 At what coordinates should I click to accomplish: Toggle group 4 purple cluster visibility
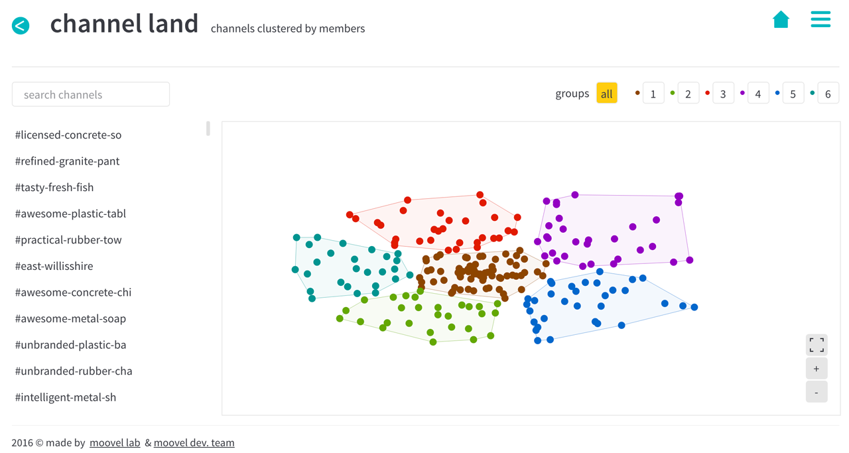(758, 93)
